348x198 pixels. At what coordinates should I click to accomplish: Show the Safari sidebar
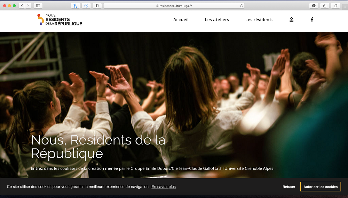tap(38, 6)
